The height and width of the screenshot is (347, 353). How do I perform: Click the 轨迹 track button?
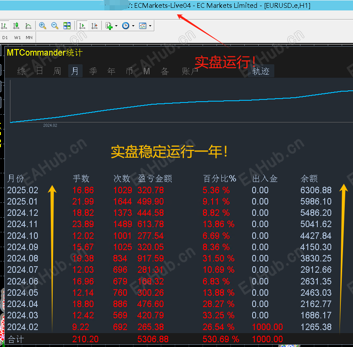click(x=261, y=71)
